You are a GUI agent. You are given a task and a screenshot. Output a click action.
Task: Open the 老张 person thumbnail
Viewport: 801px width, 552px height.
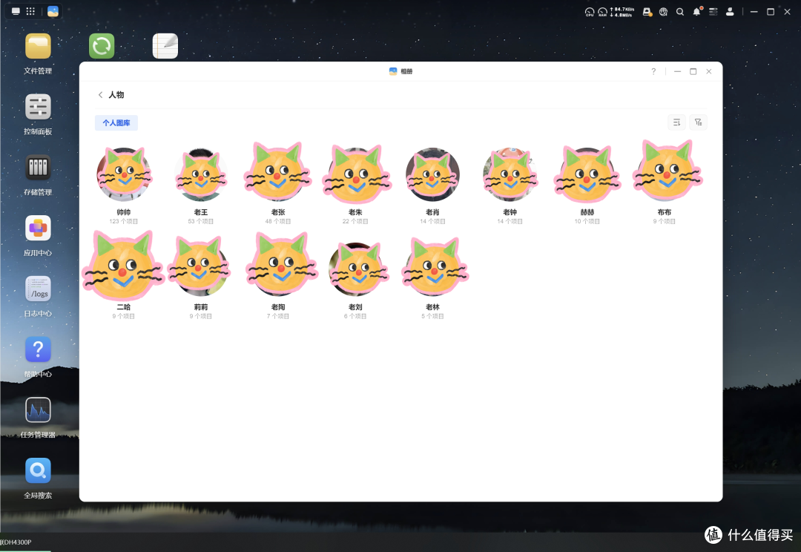278,173
